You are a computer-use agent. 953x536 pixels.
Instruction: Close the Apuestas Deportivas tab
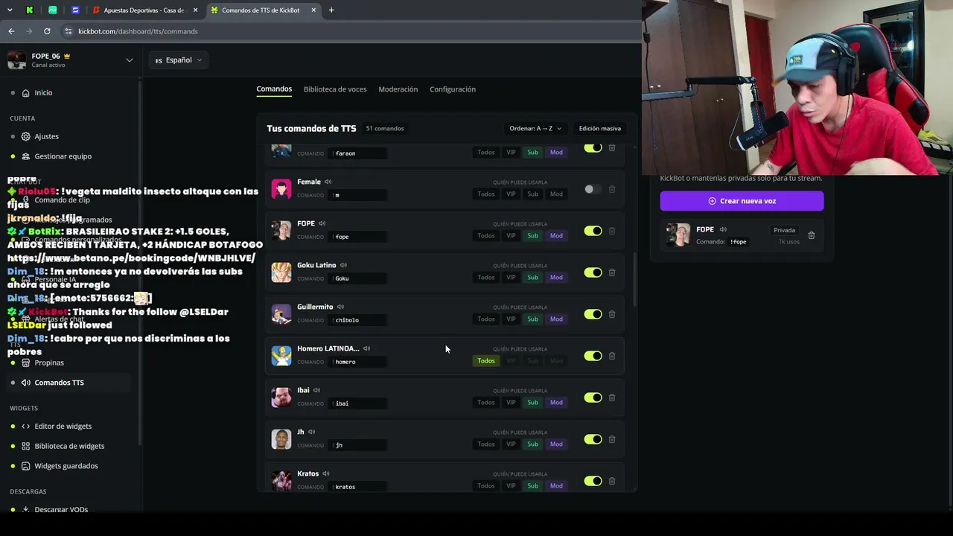[x=196, y=10]
